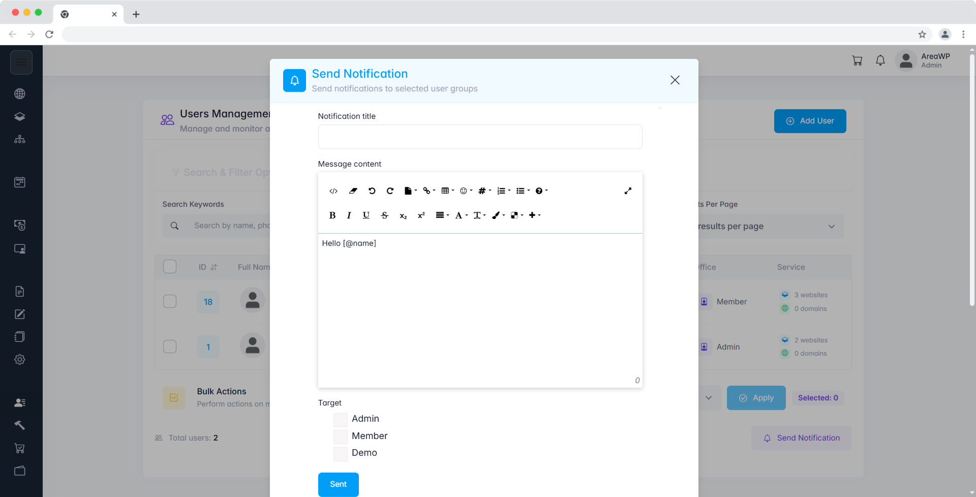
Task: Expand the editor to fullscreen
Action: (628, 191)
